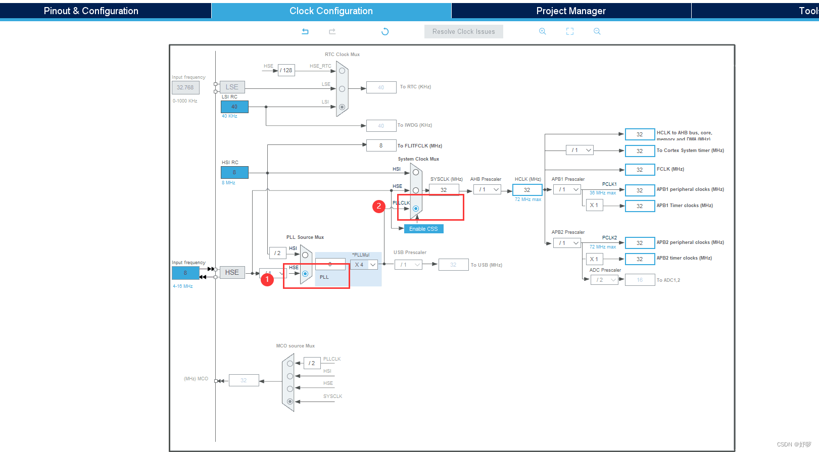819x452 pixels.
Task: Click the '36 MHz max' PCLK1 note
Action: (x=603, y=193)
